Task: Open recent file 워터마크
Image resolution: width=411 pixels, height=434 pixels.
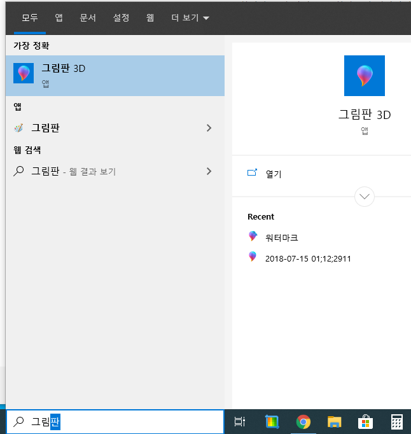Action: point(281,238)
